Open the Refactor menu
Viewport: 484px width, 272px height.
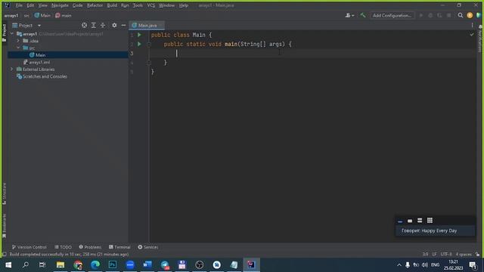tap(95, 5)
